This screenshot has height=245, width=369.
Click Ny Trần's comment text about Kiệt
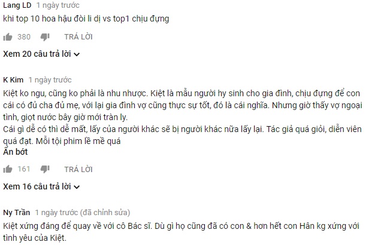click(181, 232)
